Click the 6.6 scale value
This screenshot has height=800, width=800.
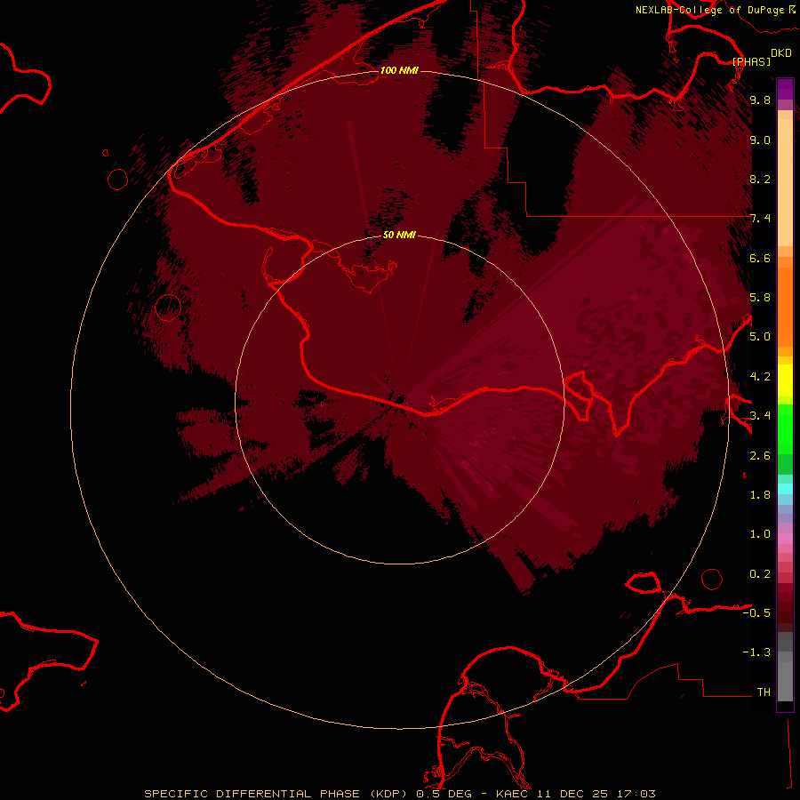(760, 258)
